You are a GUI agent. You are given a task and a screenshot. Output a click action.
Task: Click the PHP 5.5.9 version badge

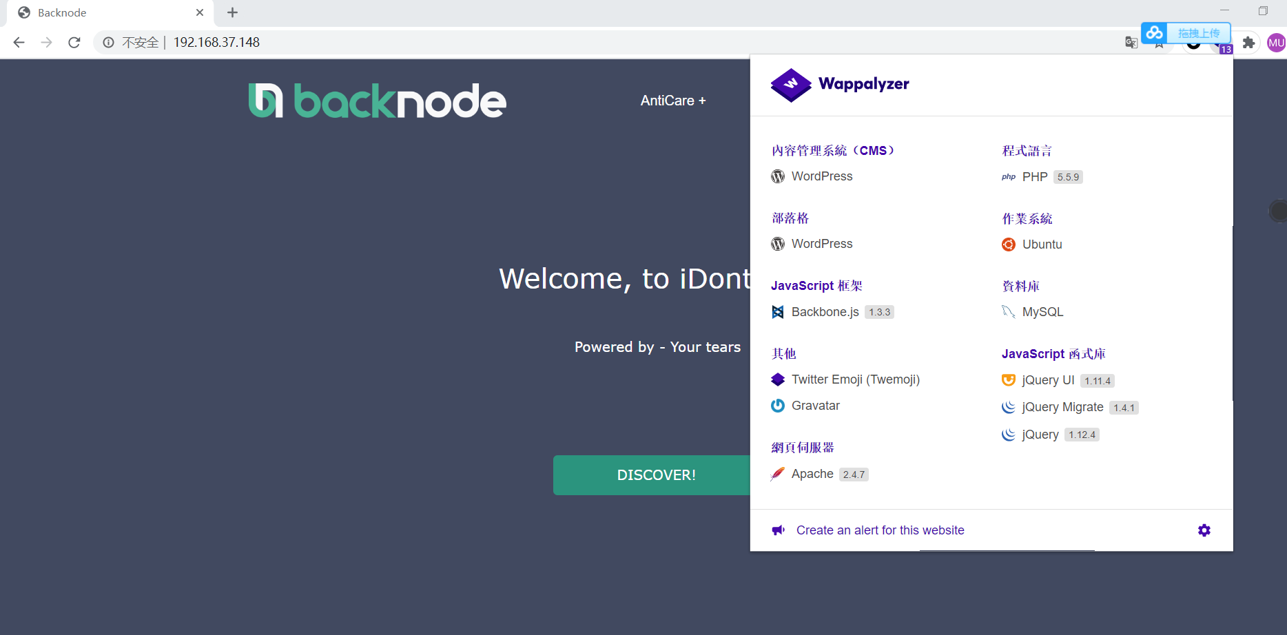point(1068,177)
